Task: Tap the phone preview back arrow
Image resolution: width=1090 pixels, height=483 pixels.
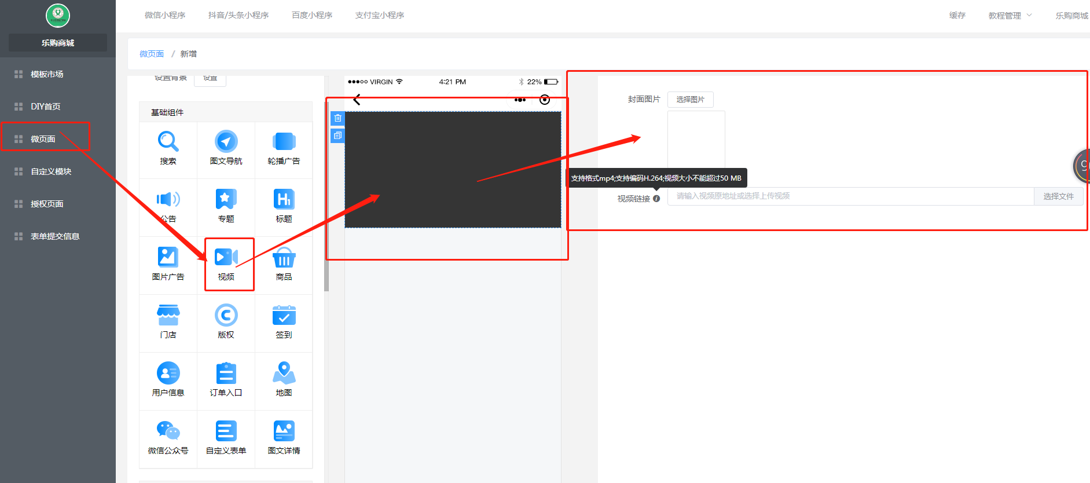Action: (x=357, y=100)
